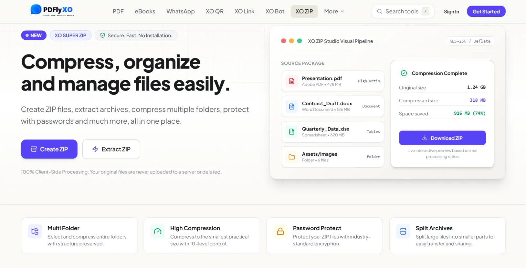The height and width of the screenshot is (268, 526).
Task: Click the NEW badge
Action: (x=34, y=35)
